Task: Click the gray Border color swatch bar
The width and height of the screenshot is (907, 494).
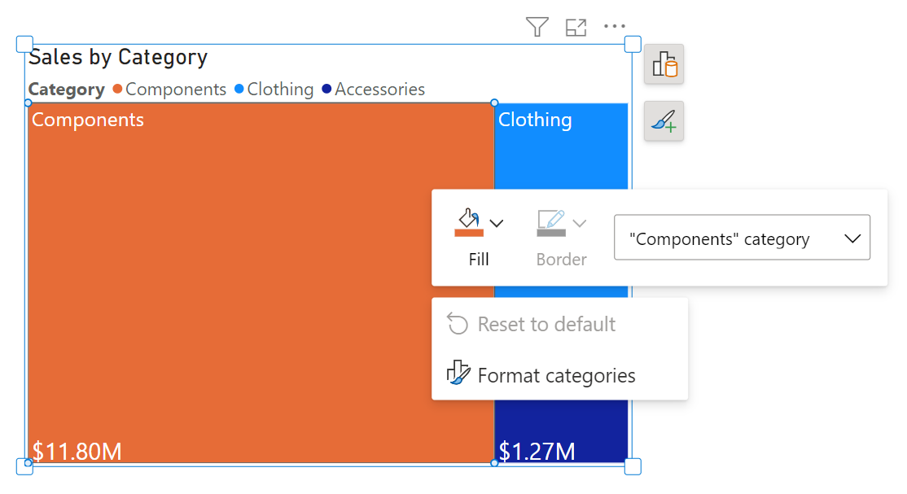Action: click(x=551, y=233)
